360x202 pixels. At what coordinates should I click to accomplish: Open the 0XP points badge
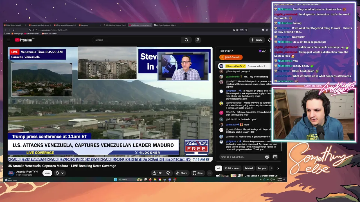pos(262,51)
